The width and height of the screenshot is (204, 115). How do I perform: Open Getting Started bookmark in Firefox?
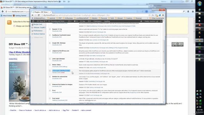point(19,16)
